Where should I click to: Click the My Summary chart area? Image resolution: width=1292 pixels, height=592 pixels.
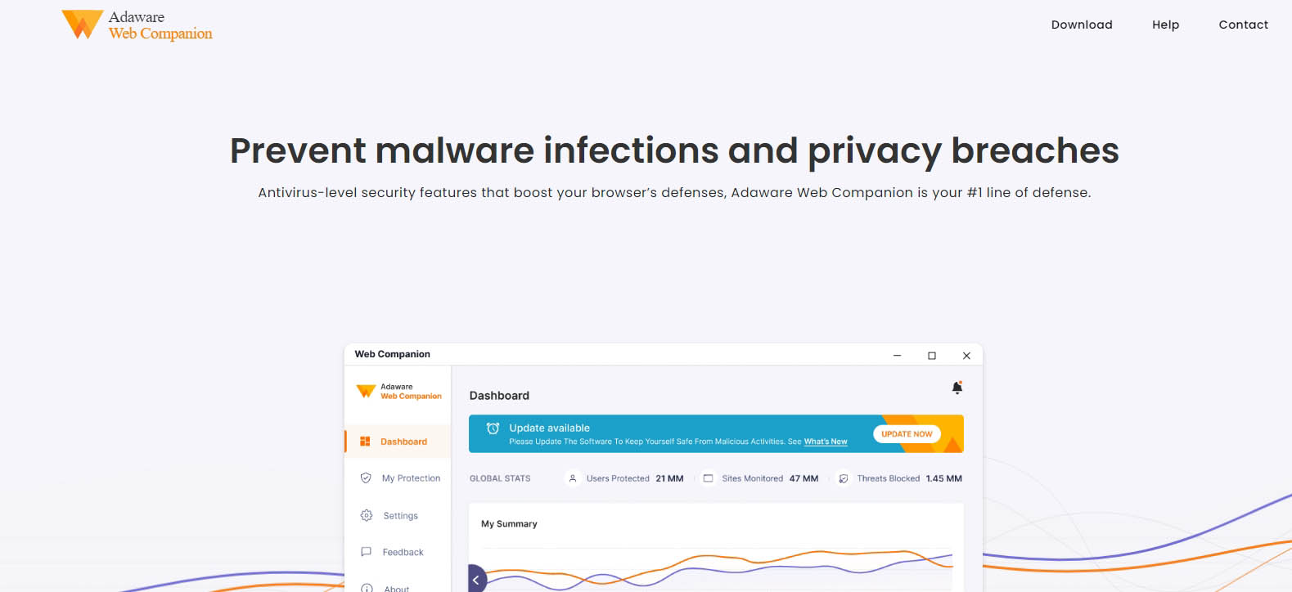[x=716, y=564]
